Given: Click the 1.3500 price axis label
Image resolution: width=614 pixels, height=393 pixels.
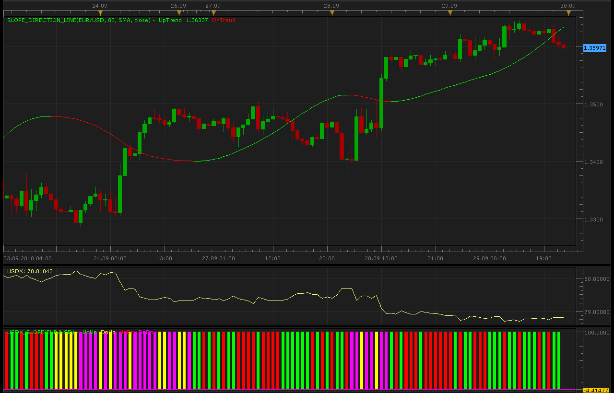Looking at the screenshot, I should coord(593,104).
